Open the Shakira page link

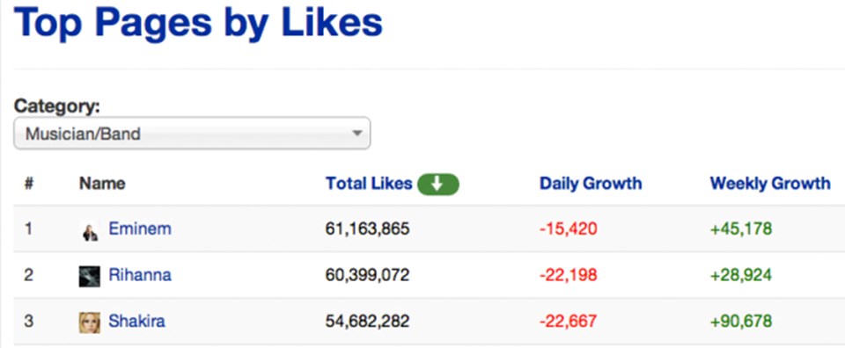point(137,322)
